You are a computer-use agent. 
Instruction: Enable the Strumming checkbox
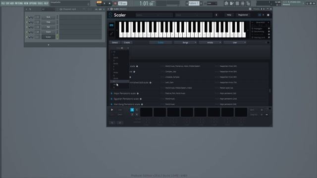[253, 32]
